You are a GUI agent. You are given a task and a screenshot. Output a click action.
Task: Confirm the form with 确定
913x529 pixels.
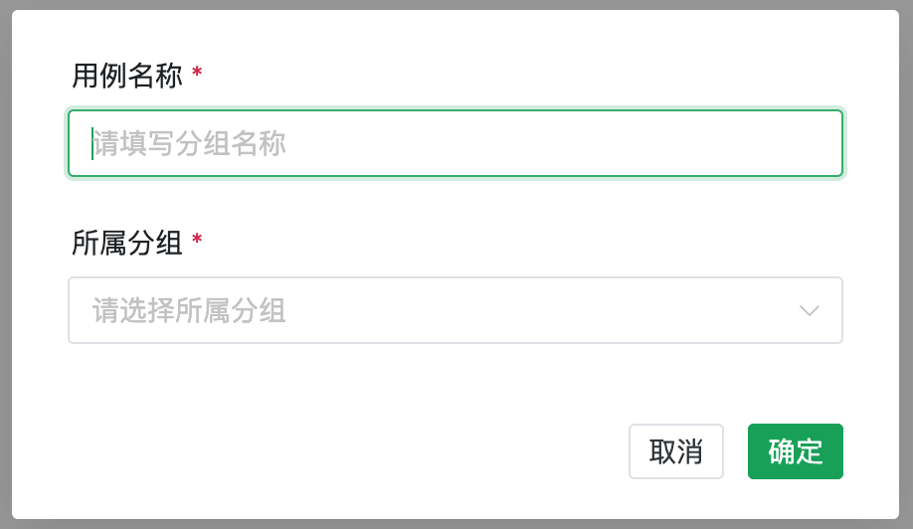(x=796, y=451)
